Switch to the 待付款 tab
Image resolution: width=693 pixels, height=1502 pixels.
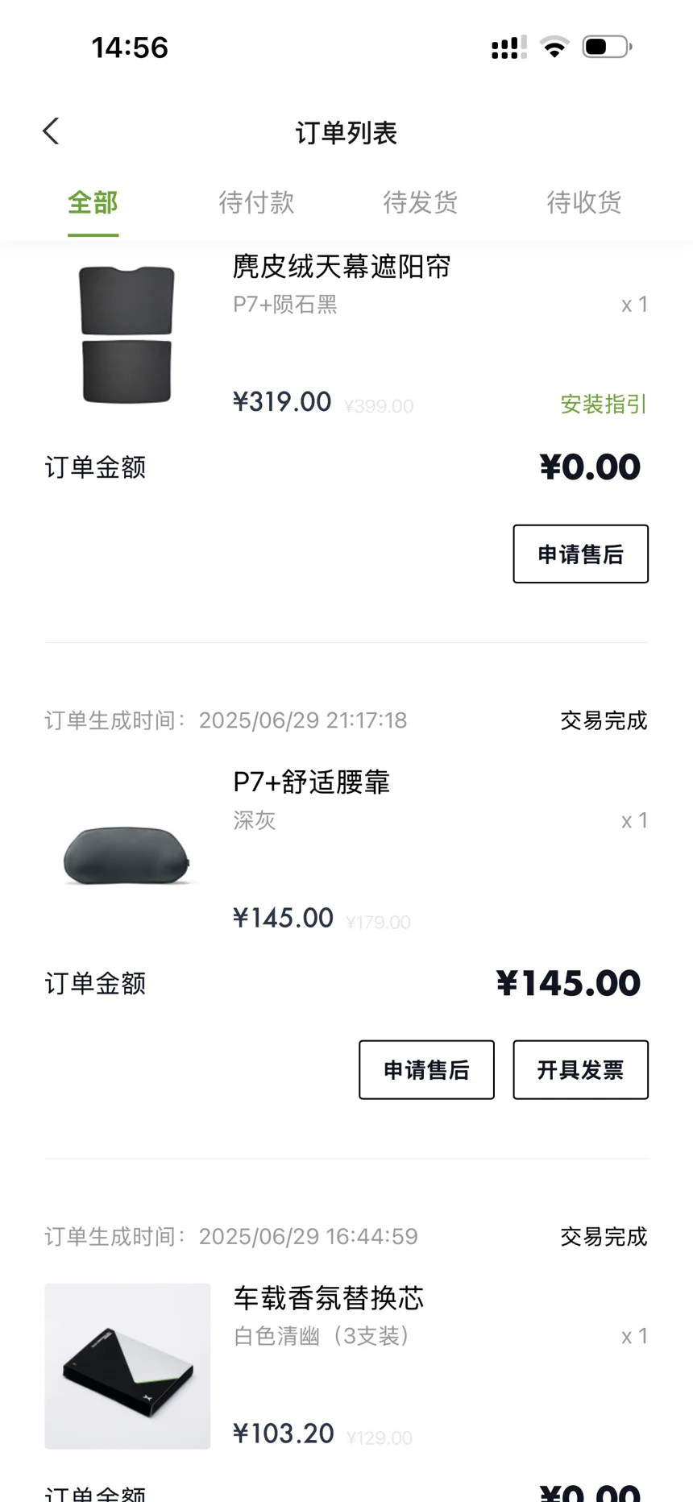(x=256, y=202)
